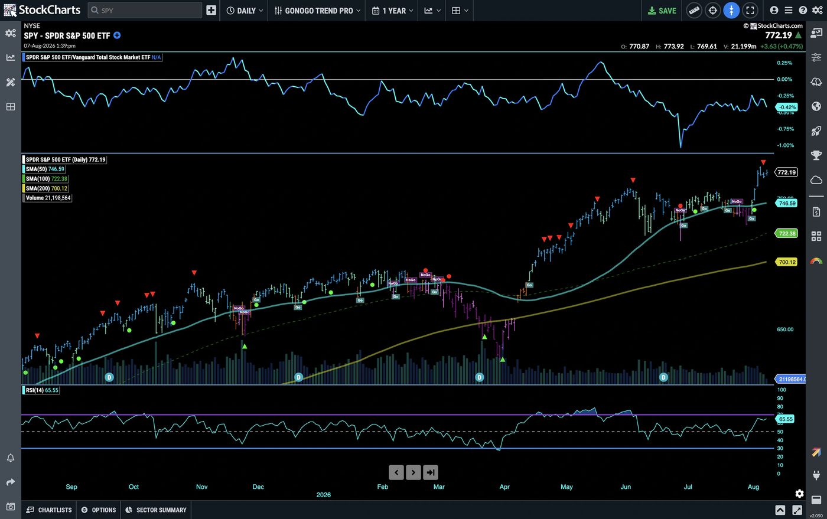Open the sliders icon in right sidebar

(x=816, y=57)
